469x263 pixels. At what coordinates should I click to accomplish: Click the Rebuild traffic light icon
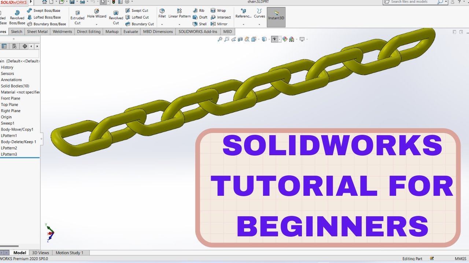pyautogui.click(x=114, y=2)
